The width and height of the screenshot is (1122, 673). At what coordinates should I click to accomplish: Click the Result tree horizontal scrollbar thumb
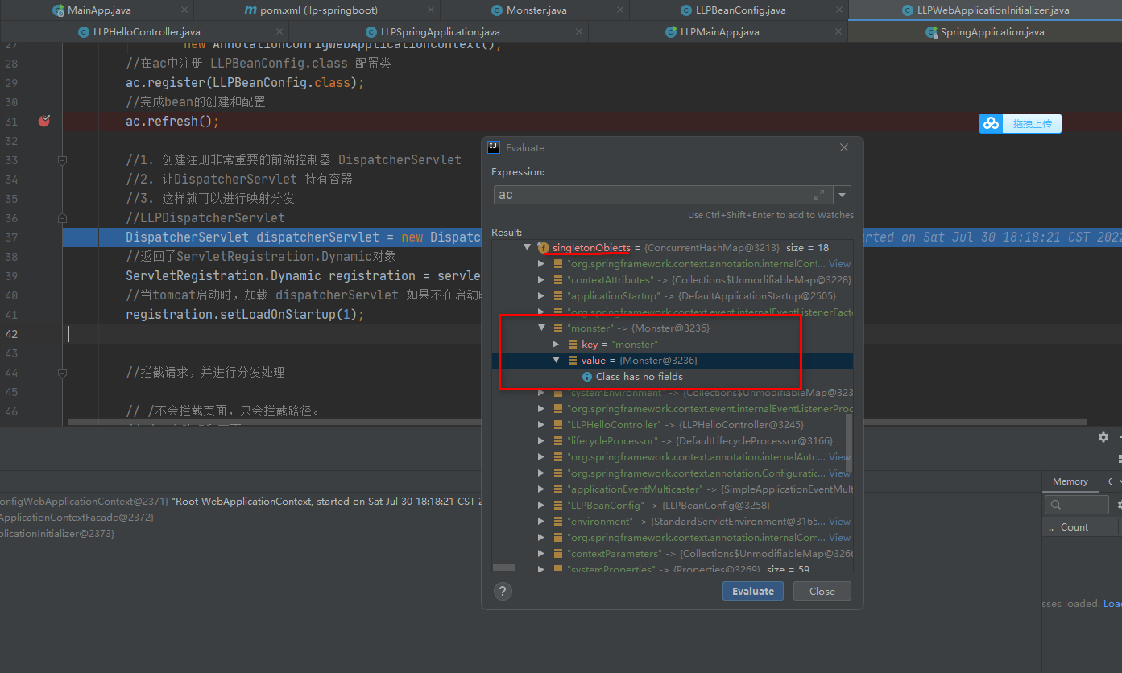click(503, 568)
